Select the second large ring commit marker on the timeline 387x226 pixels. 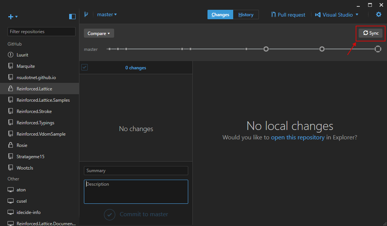click(x=322, y=49)
